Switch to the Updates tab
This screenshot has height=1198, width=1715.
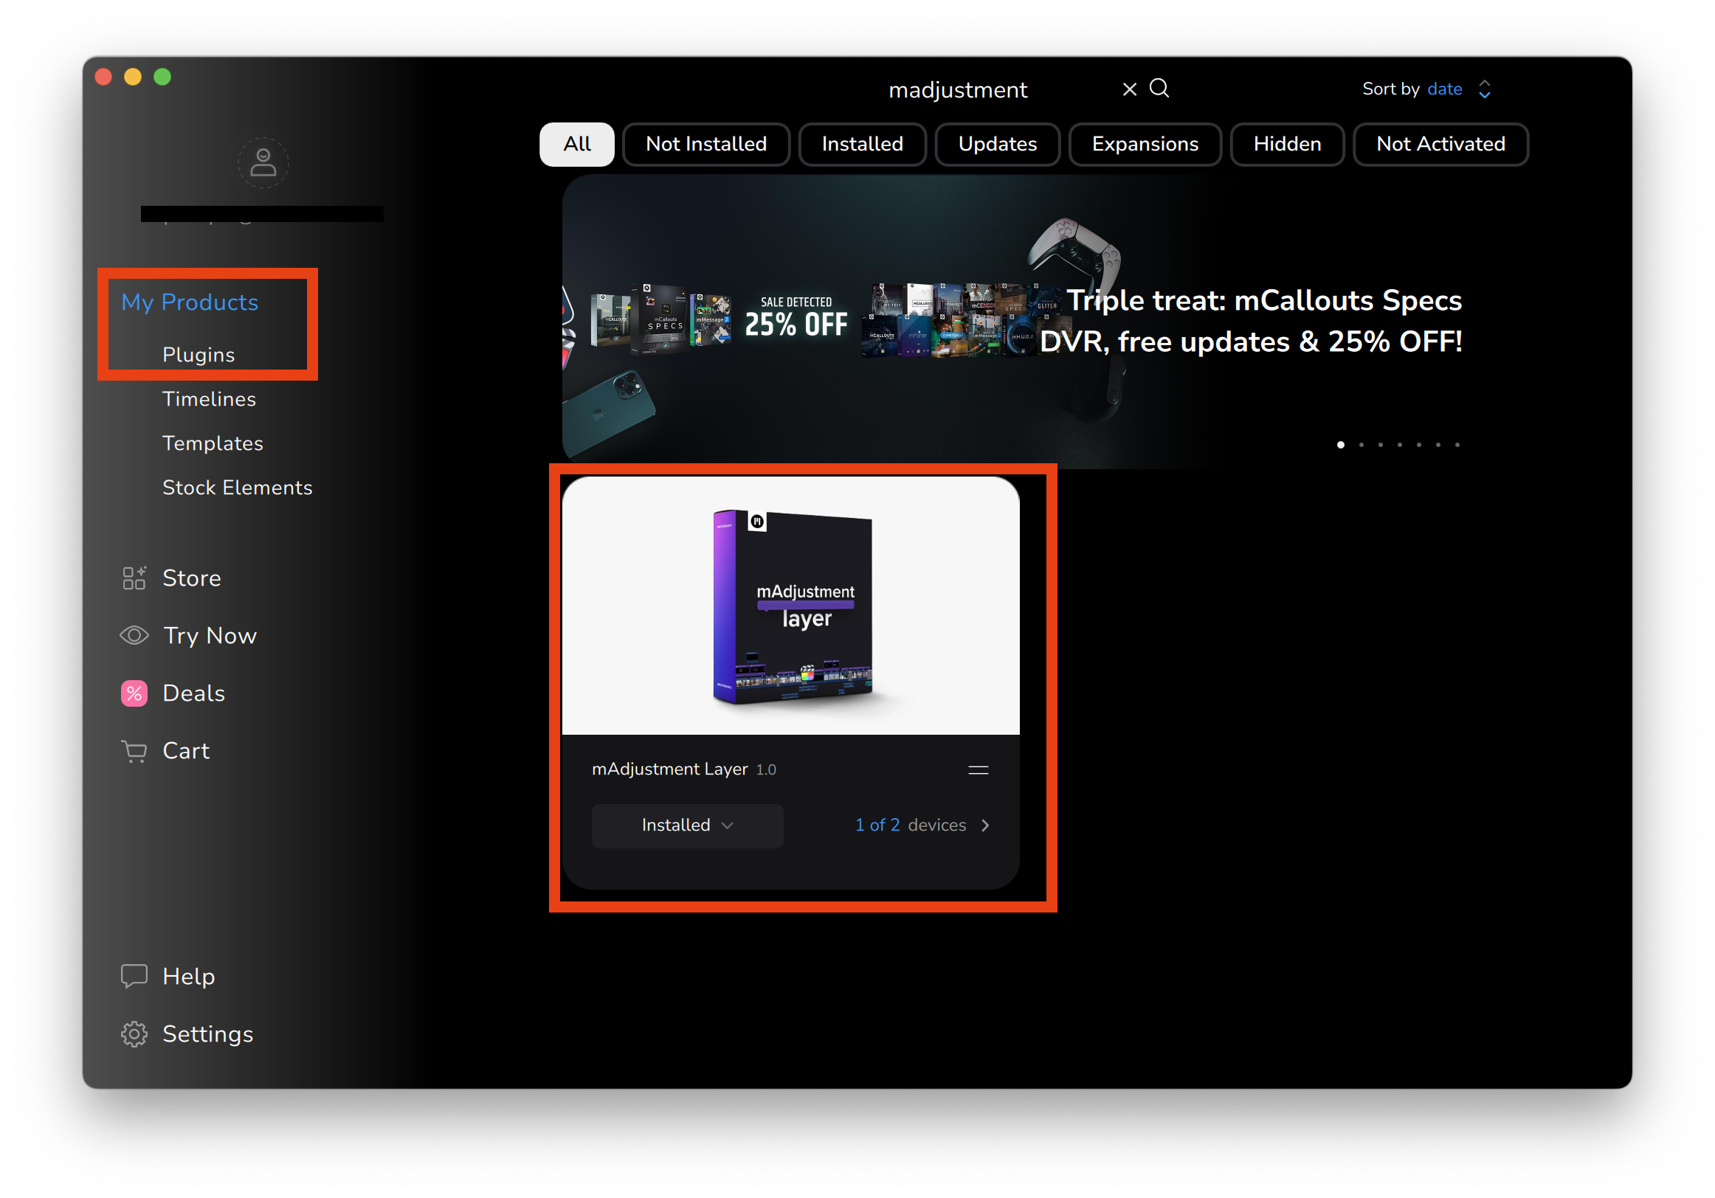(996, 144)
